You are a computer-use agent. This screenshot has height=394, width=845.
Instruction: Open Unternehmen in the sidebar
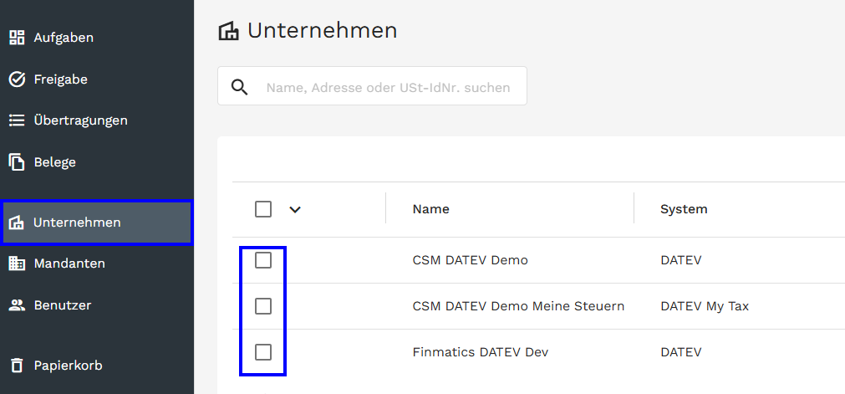[77, 223]
